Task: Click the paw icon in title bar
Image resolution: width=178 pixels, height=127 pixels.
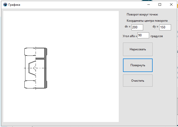Action: tap(5, 4)
